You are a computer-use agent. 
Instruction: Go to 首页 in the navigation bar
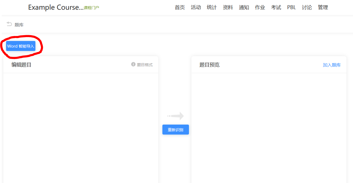[x=180, y=7]
